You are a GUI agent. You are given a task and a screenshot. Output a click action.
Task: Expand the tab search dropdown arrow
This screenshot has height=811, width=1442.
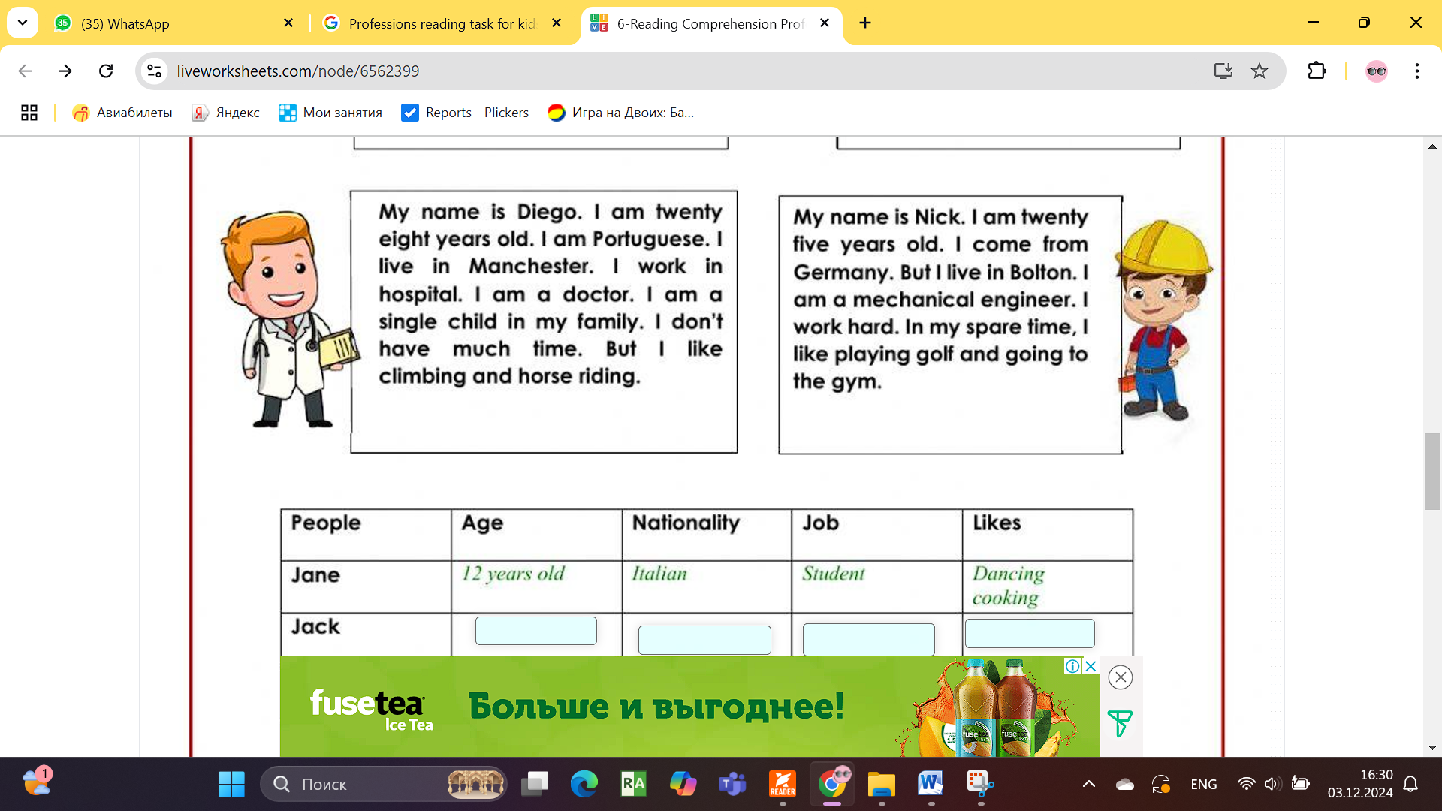coord(23,23)
